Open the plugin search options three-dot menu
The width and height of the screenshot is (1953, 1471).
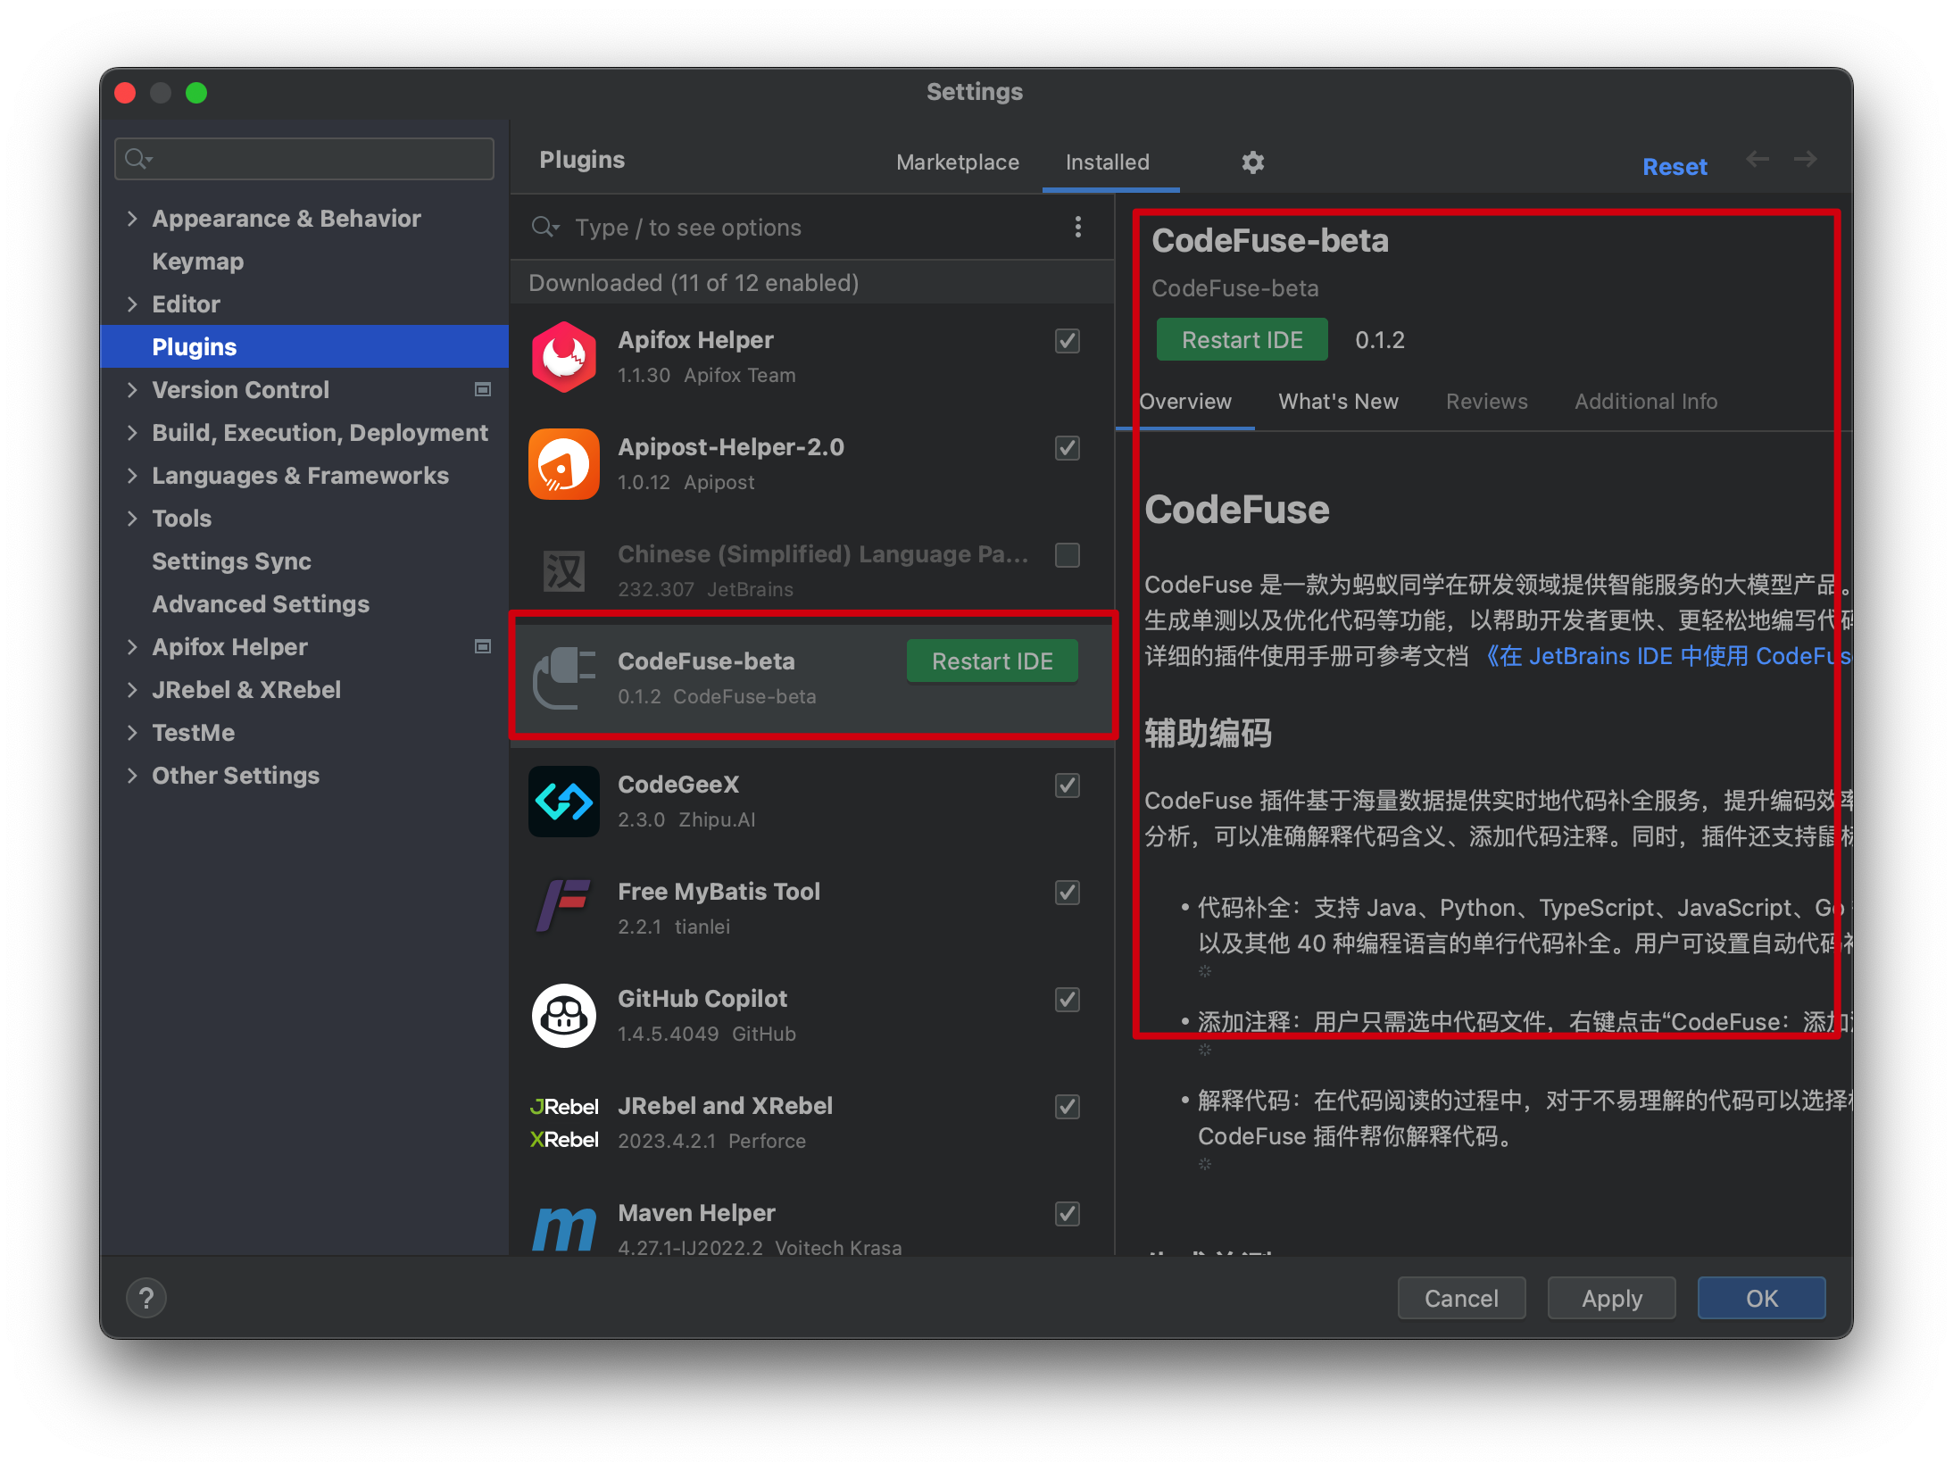[x=1077, y=227]
